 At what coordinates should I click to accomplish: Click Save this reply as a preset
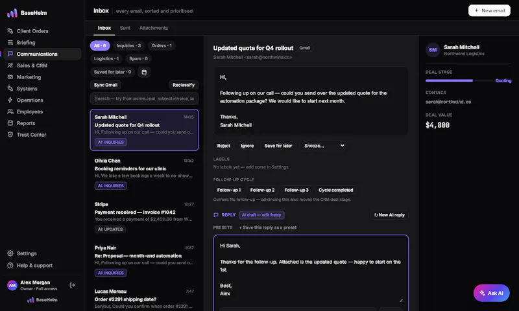point(268,227)
